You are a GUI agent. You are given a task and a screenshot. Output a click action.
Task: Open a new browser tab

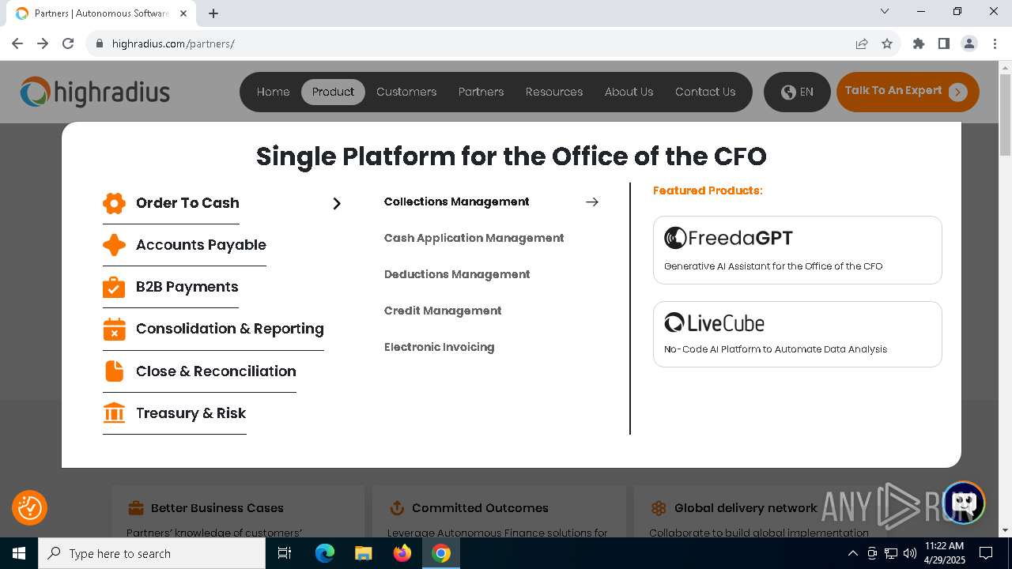pos(213,13)
